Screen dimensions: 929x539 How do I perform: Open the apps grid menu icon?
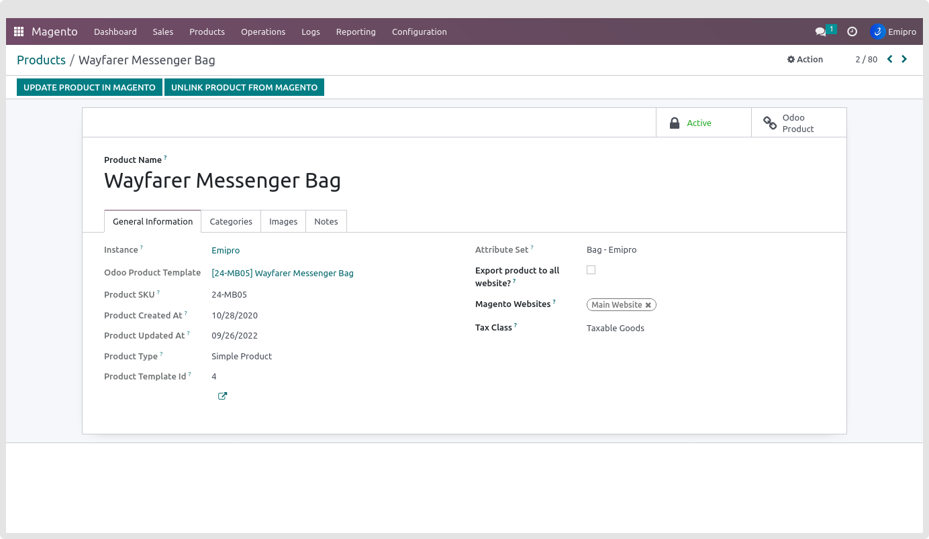(x=19, y=32)
